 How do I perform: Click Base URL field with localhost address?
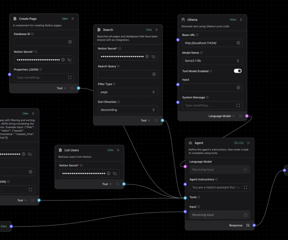[x=212, y=43]
